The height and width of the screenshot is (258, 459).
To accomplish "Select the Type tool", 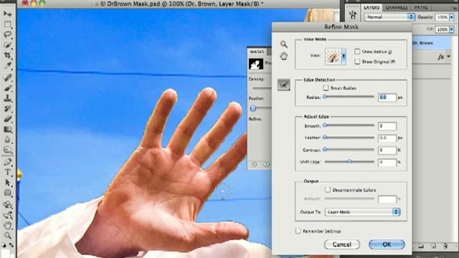I will [8, 172].
